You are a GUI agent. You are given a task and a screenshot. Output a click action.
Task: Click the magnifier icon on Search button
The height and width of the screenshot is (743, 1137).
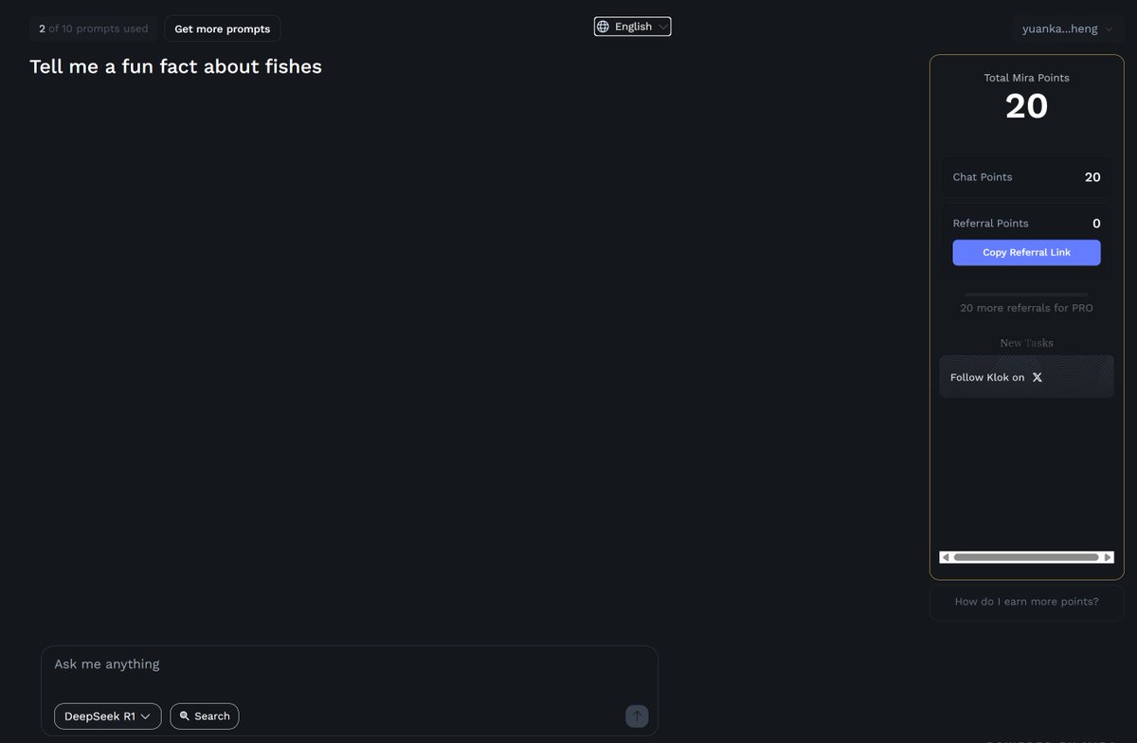click(185, 716)
